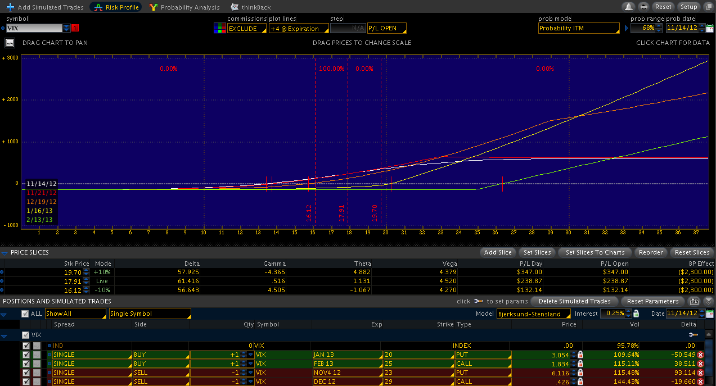Open the JAN 13 expiration dropdown

coord(347,355)
